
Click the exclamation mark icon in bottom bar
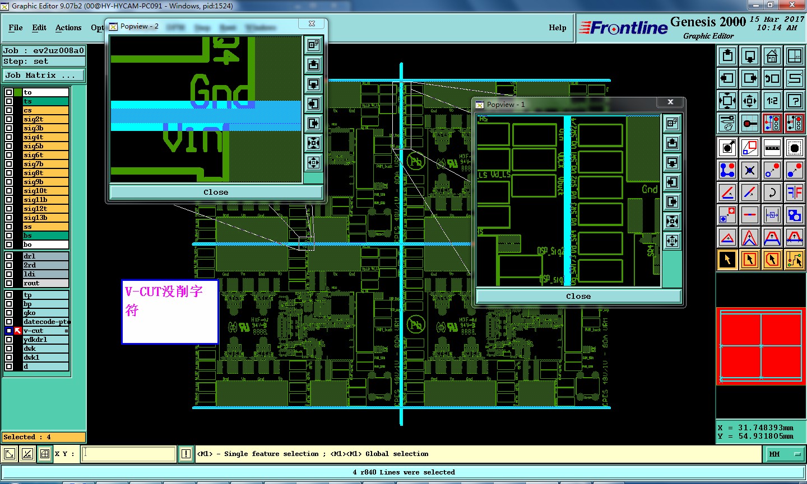186,454
